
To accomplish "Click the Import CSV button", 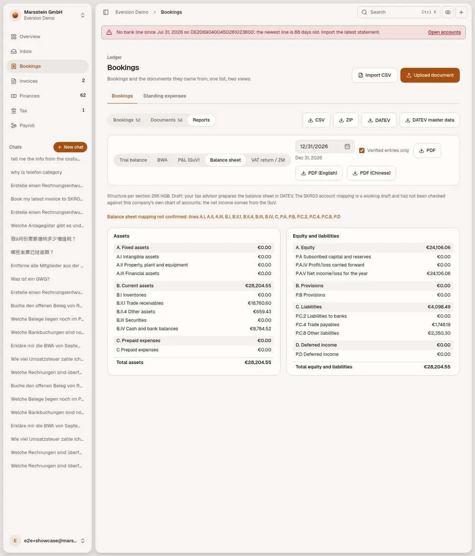I will [375, 75].
